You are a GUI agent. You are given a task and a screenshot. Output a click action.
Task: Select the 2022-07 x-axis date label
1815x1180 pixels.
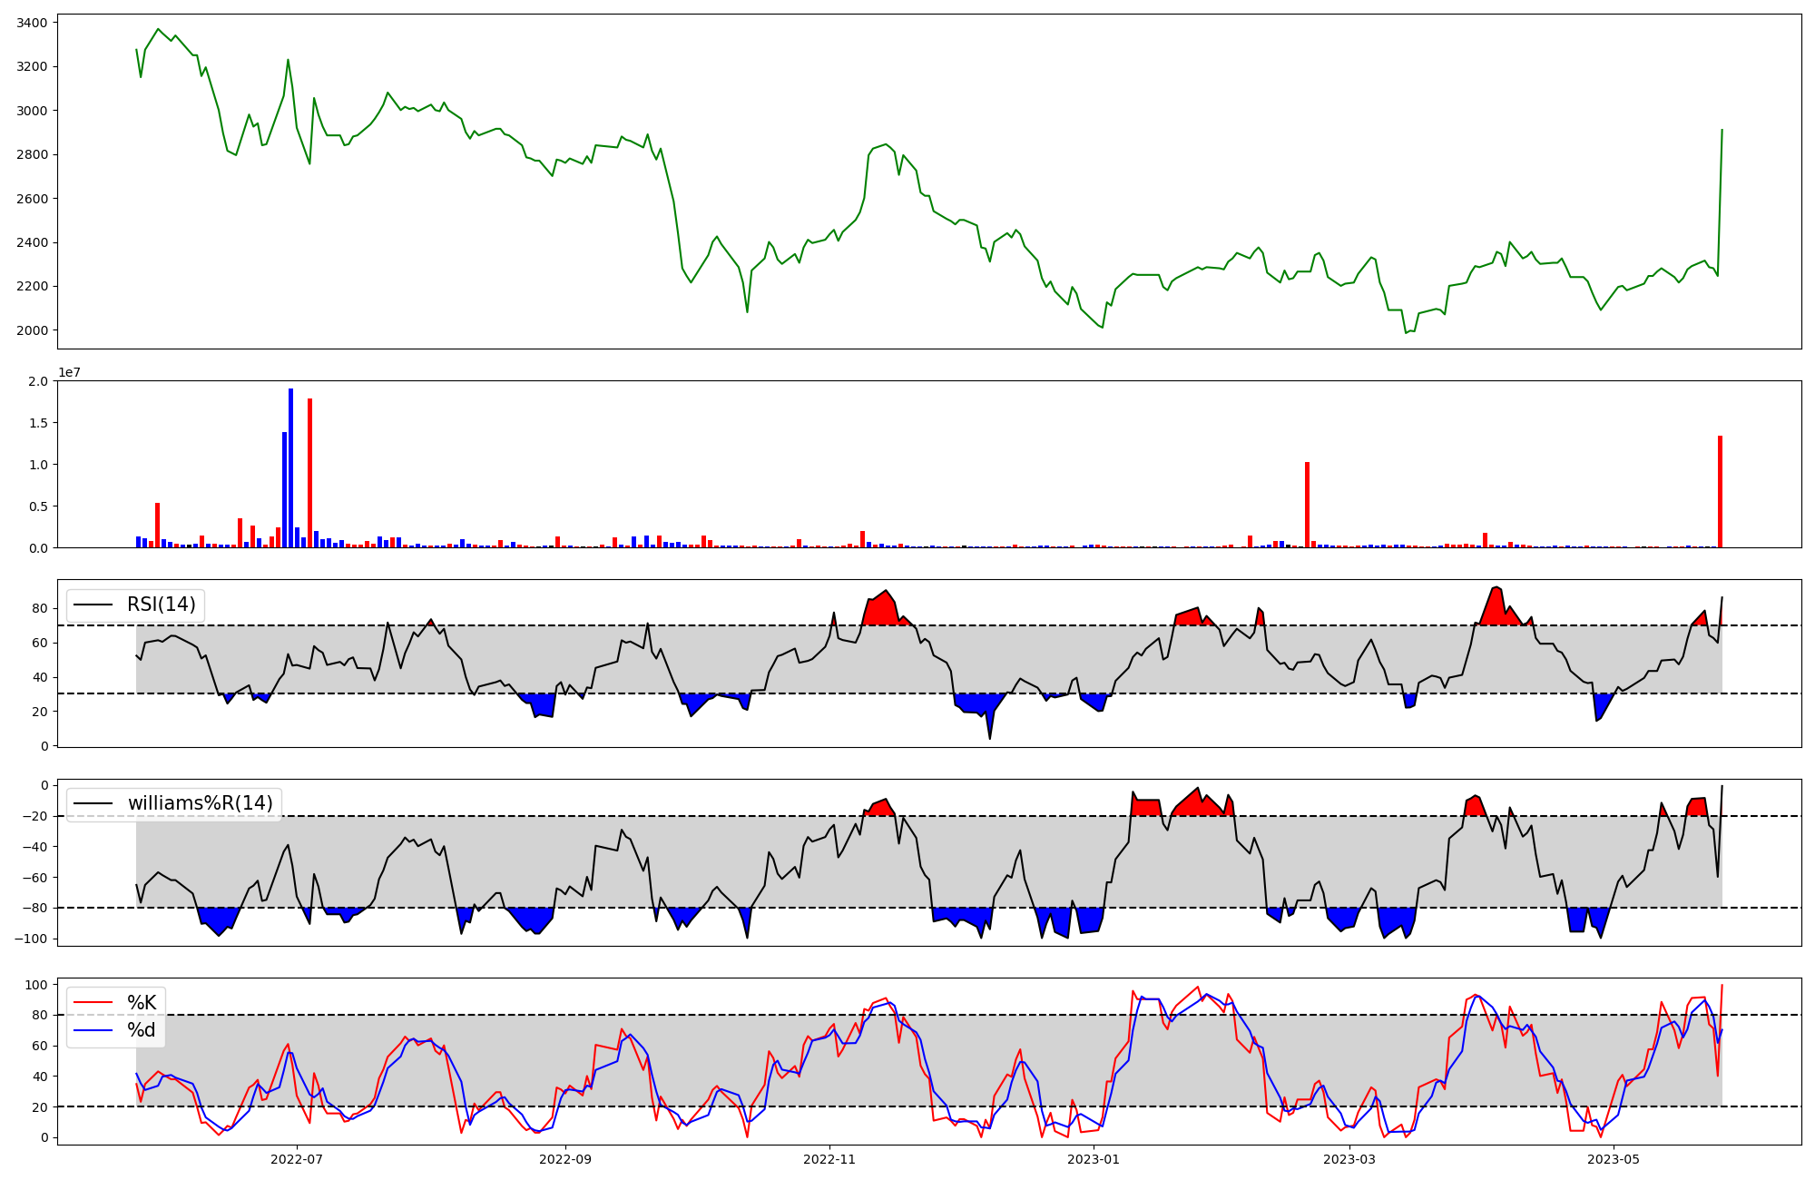(297, 1159)
